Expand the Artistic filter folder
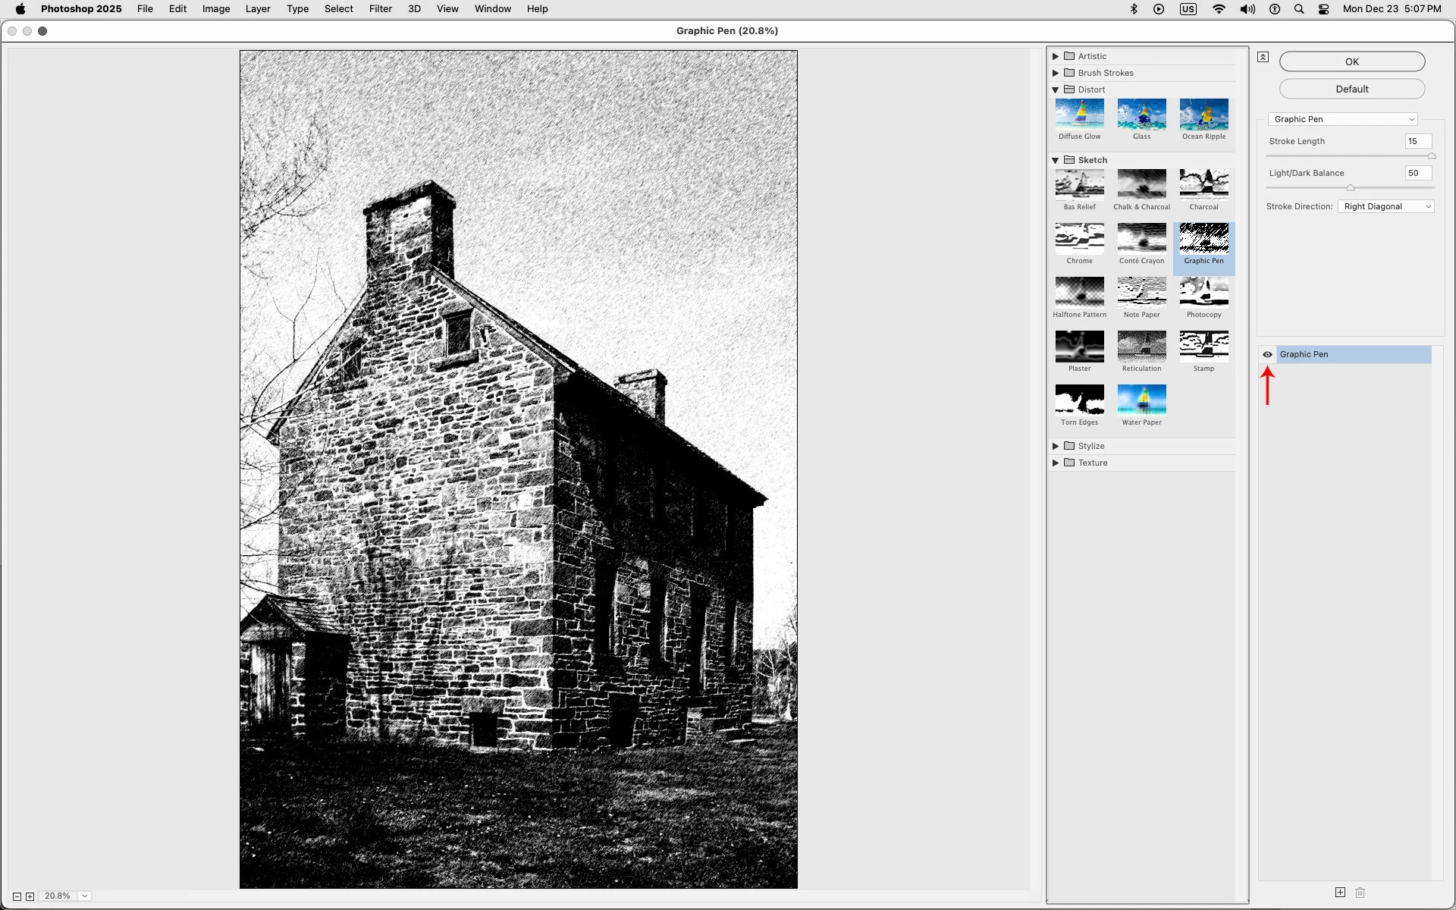The height and width of the screenshot is (910, 1456). (x=1055, y=56)
